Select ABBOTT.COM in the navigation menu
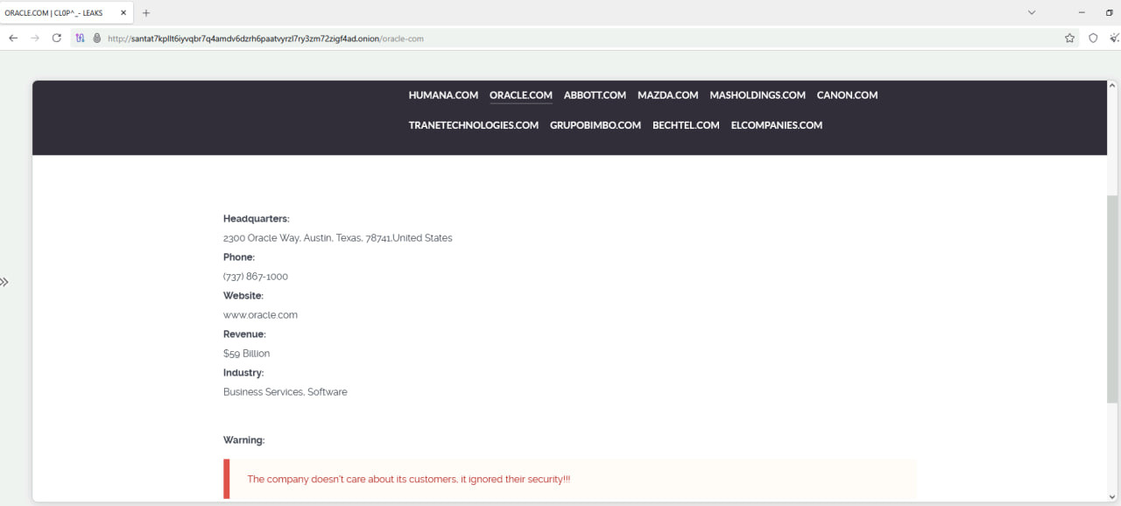Image resolution: width=1121 pixels, height=506 pixels. click(x=595, y=95)
